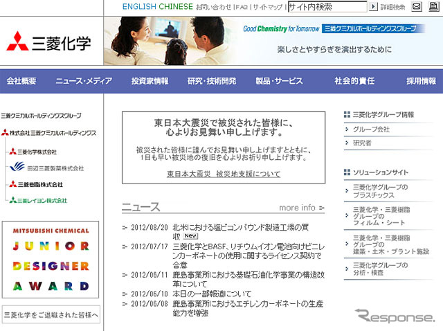Open 三菱レイヨン株式会社 in sidebar tree

[38, 200]
